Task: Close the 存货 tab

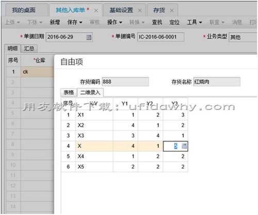Action: coord(171,10)
